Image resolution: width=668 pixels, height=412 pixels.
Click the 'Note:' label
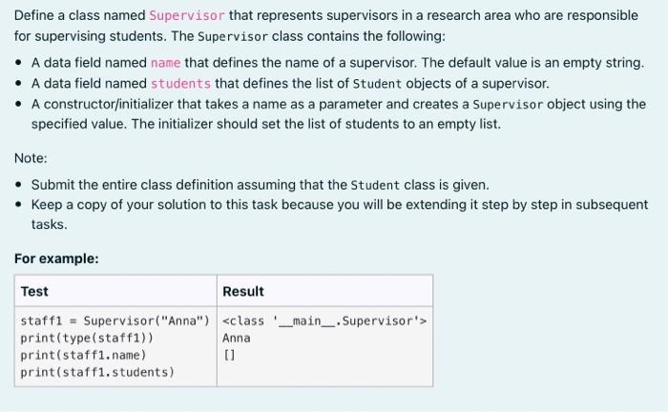31,158
